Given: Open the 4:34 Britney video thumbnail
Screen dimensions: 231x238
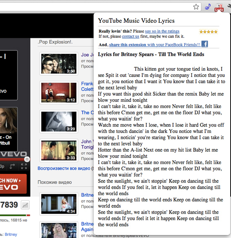Looking at the screenshot, I should 59,204.
